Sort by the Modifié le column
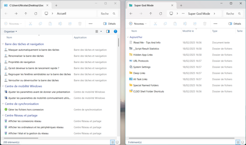Viewport: 246px width, 145px height. click(188, 31)
